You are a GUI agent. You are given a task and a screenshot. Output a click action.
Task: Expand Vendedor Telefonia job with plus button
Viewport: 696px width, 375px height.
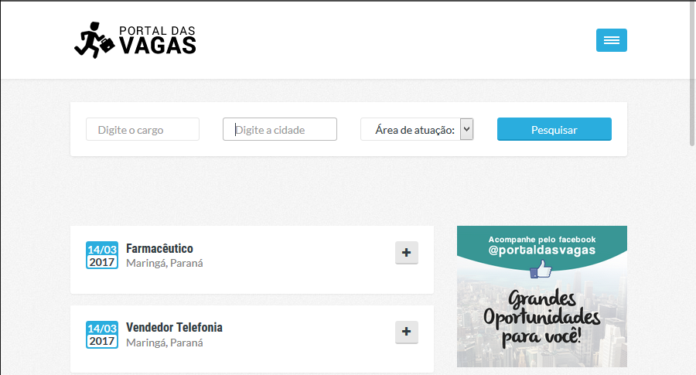coord(407,332)
